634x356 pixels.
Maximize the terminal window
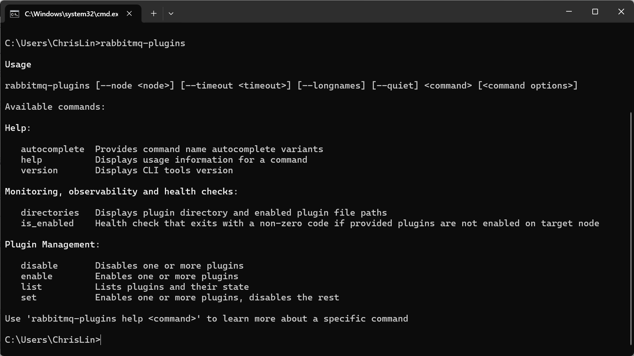(x=595, y=12)
